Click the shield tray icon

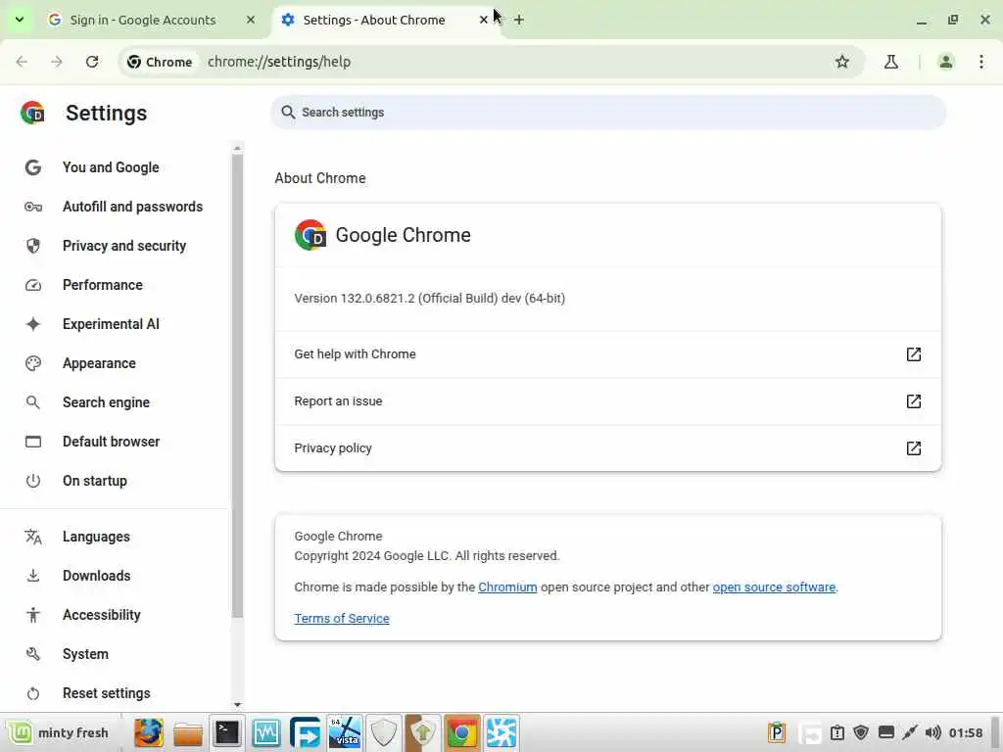click(x=861, y=732)
